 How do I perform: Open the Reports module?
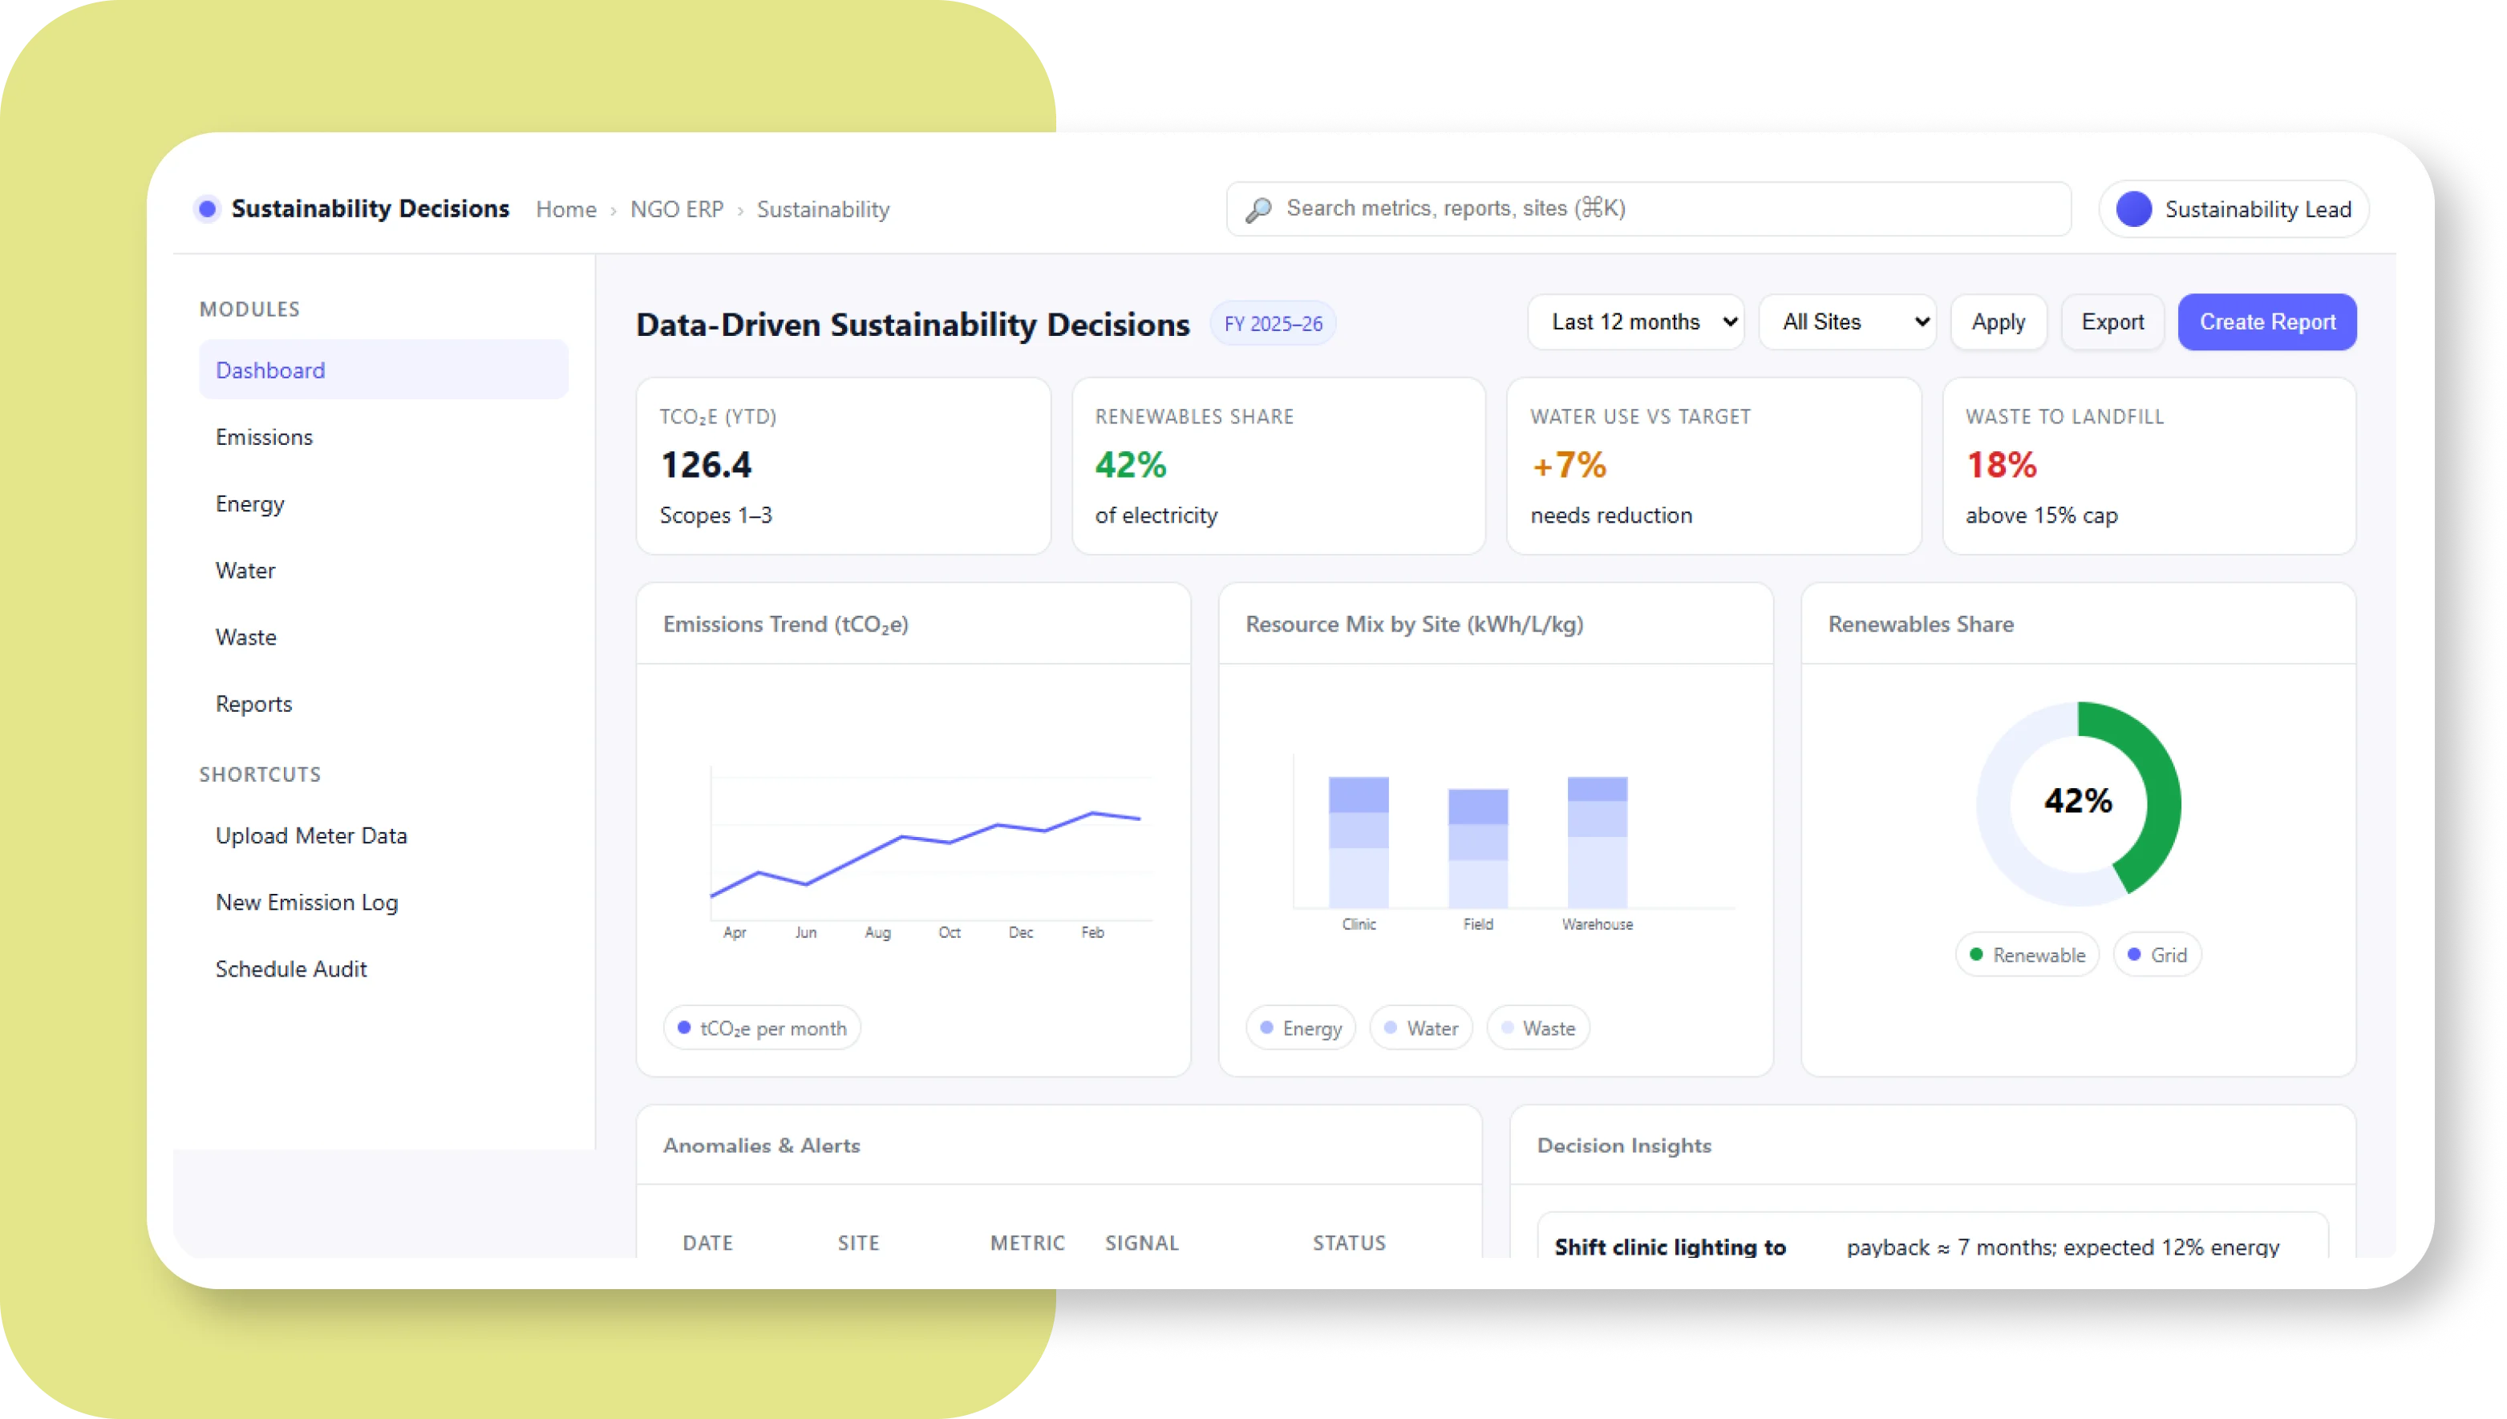(253, 704)
